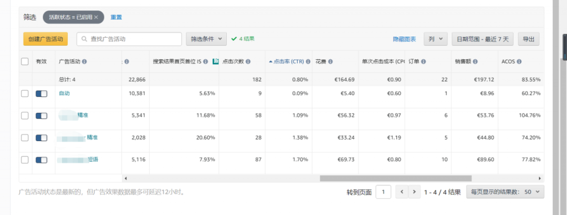567x215 pixels.
Task: Open the 列 columns dropdown
Action: [435, 39]
